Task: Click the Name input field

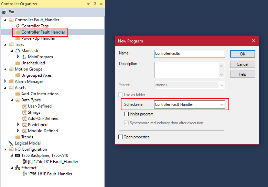Action: pos(189,54)
